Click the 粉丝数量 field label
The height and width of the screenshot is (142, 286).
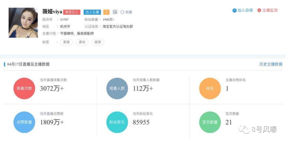pos(91,20)
